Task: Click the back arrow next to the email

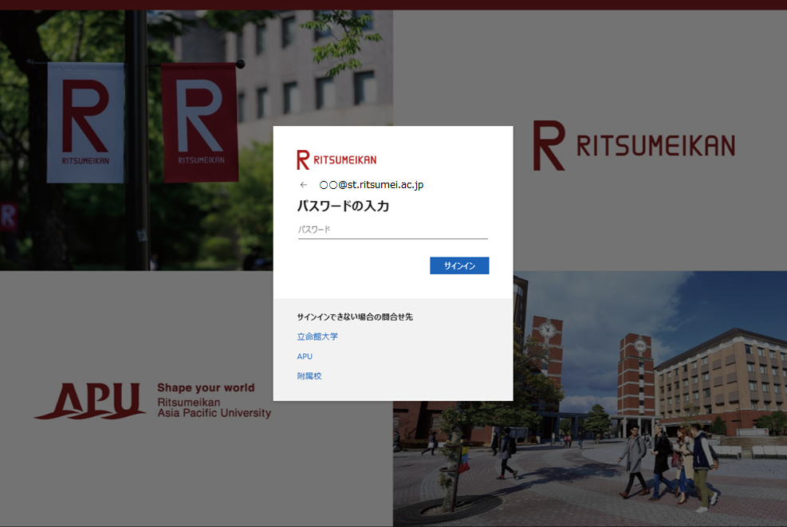Action: pos(303,185)
